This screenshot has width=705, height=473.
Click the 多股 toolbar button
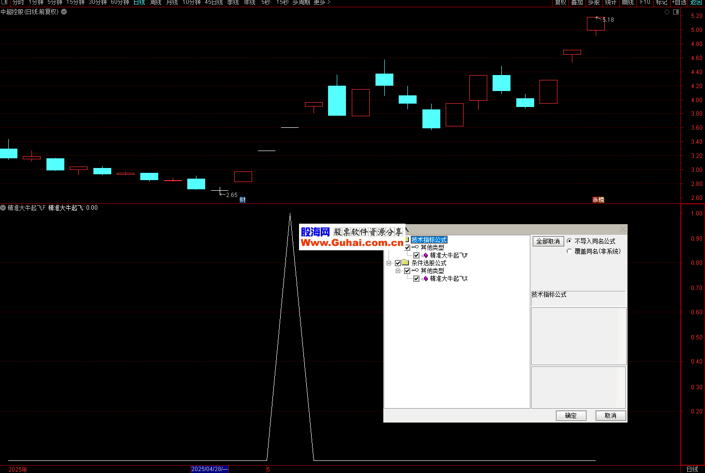[x=594, y=2]
